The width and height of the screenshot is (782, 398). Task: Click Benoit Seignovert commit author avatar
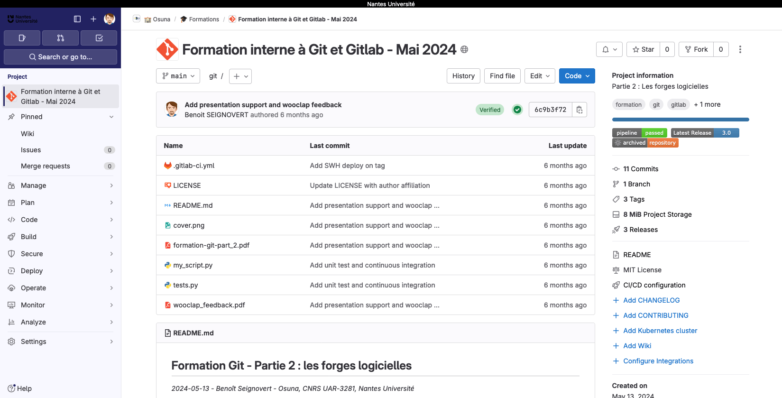tap(172, 109)
